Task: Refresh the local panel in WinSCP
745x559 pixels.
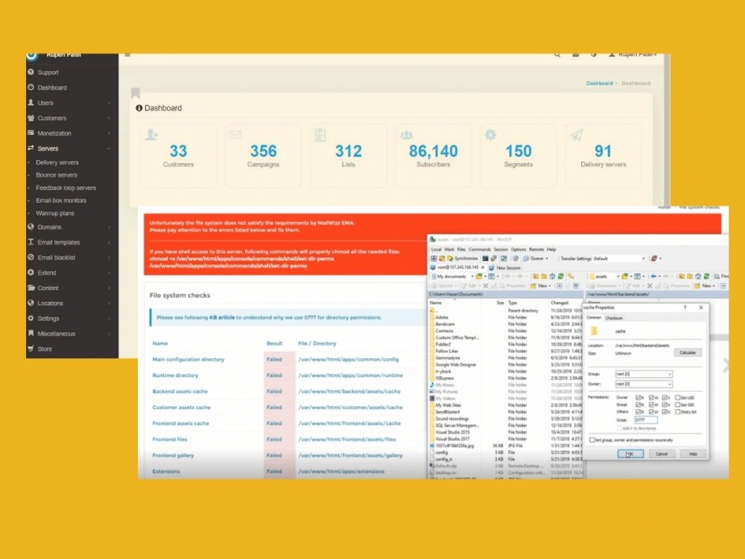Action: pos(561,277)
